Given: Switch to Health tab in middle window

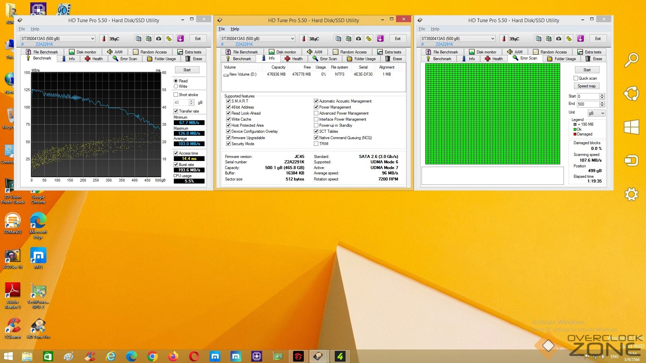Looking at the screenshot, I should pyautogui.click(x=293, y=59).
